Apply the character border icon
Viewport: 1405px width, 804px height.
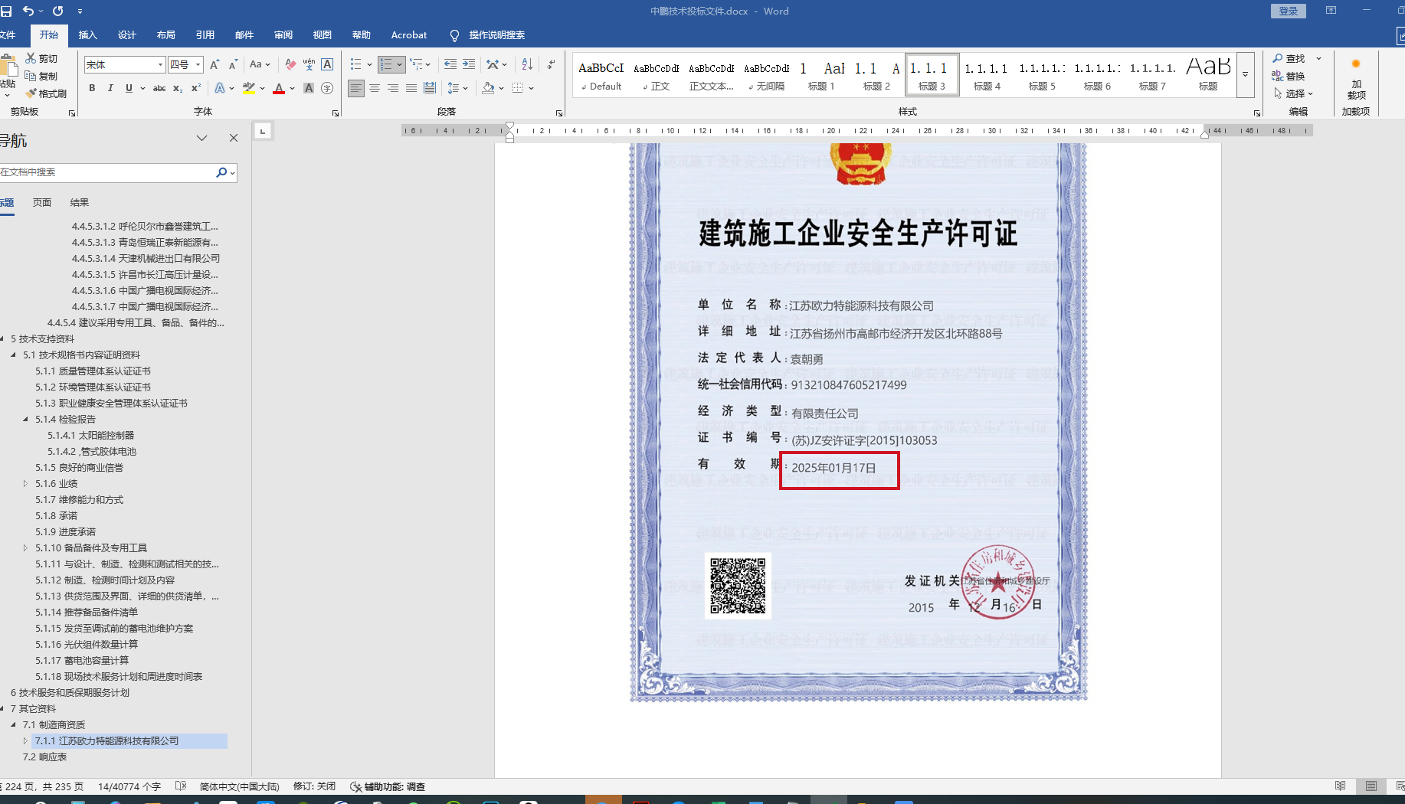(327, 64)
